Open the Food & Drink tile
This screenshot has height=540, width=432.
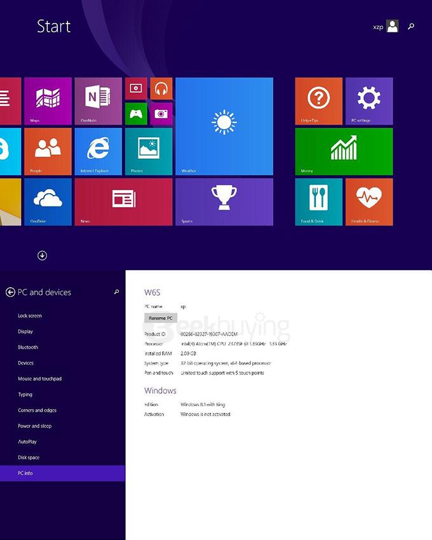pyautogui.click(x=319, y=202)
